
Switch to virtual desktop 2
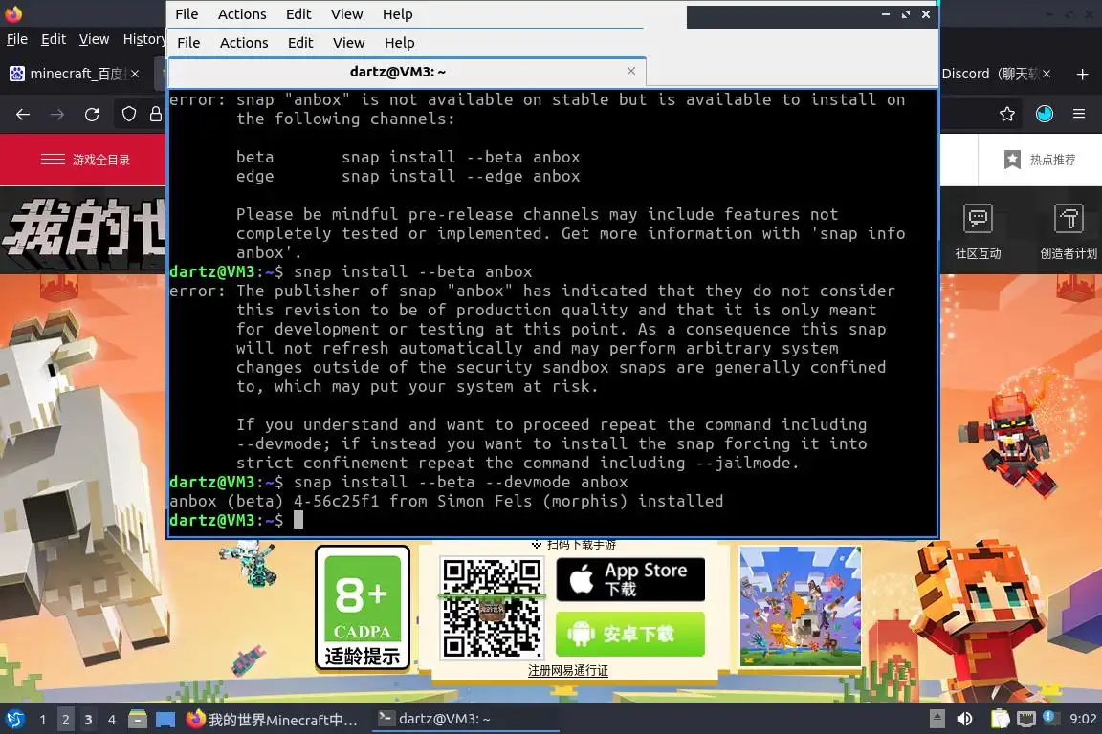pos(65,720)
